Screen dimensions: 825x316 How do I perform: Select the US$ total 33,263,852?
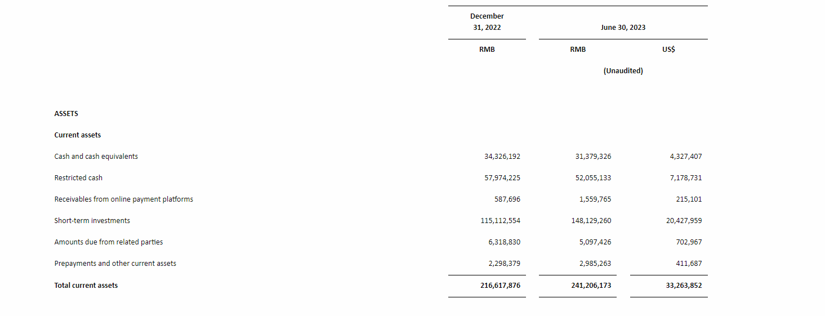click(684, 286)
